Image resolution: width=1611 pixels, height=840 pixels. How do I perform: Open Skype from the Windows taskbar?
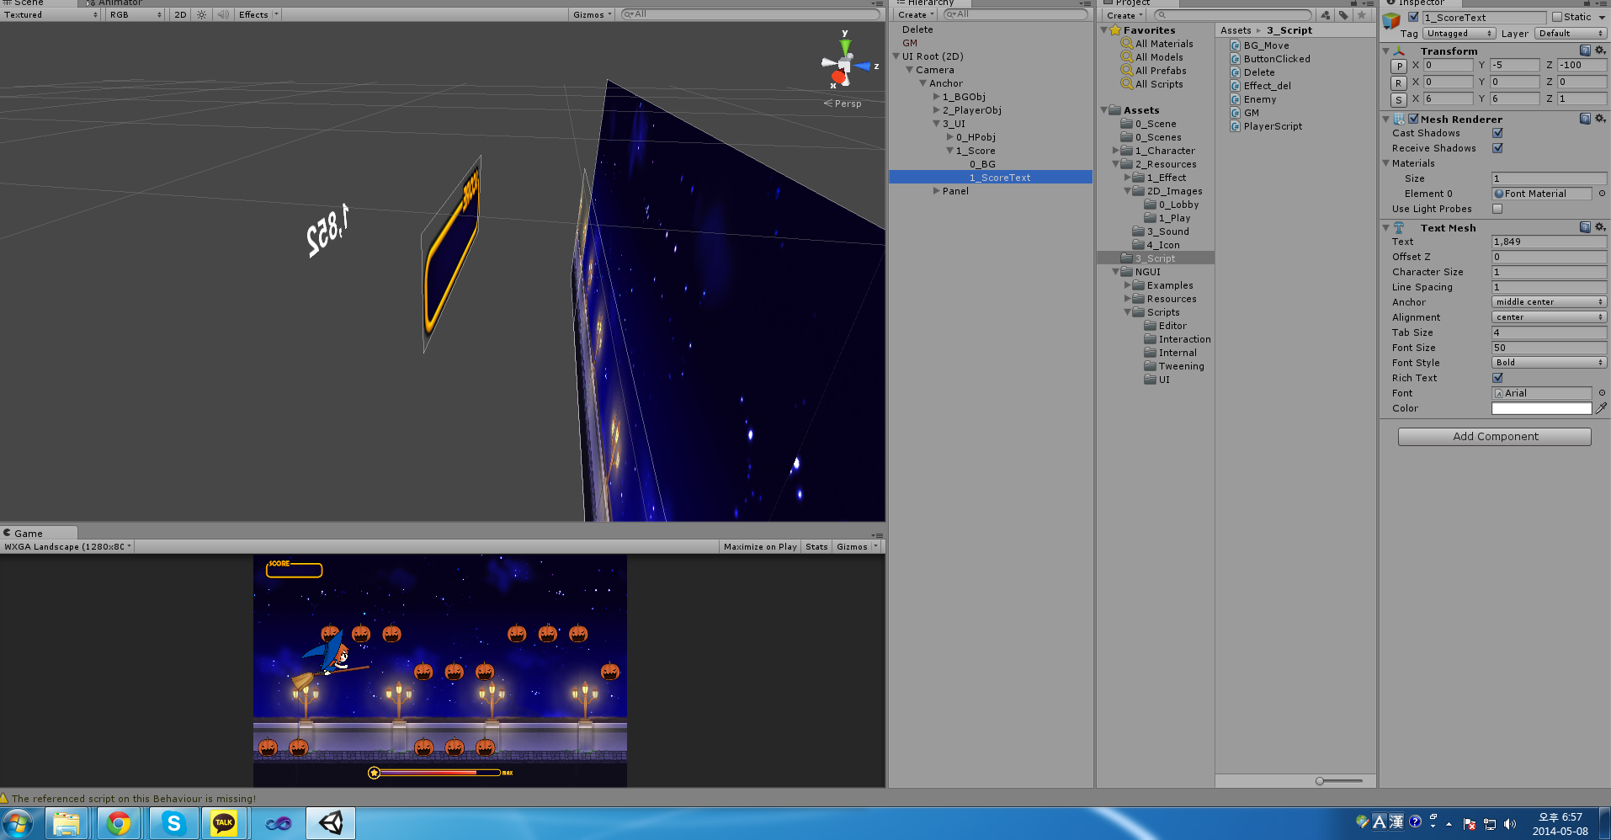[x=173, y=823]
